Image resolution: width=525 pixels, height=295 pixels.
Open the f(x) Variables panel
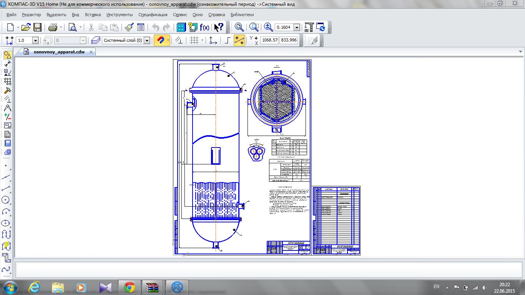(204, 27)
